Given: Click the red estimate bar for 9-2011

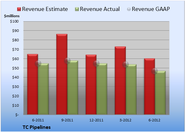Looking at the screenshot, I should (x=62, y=74).
